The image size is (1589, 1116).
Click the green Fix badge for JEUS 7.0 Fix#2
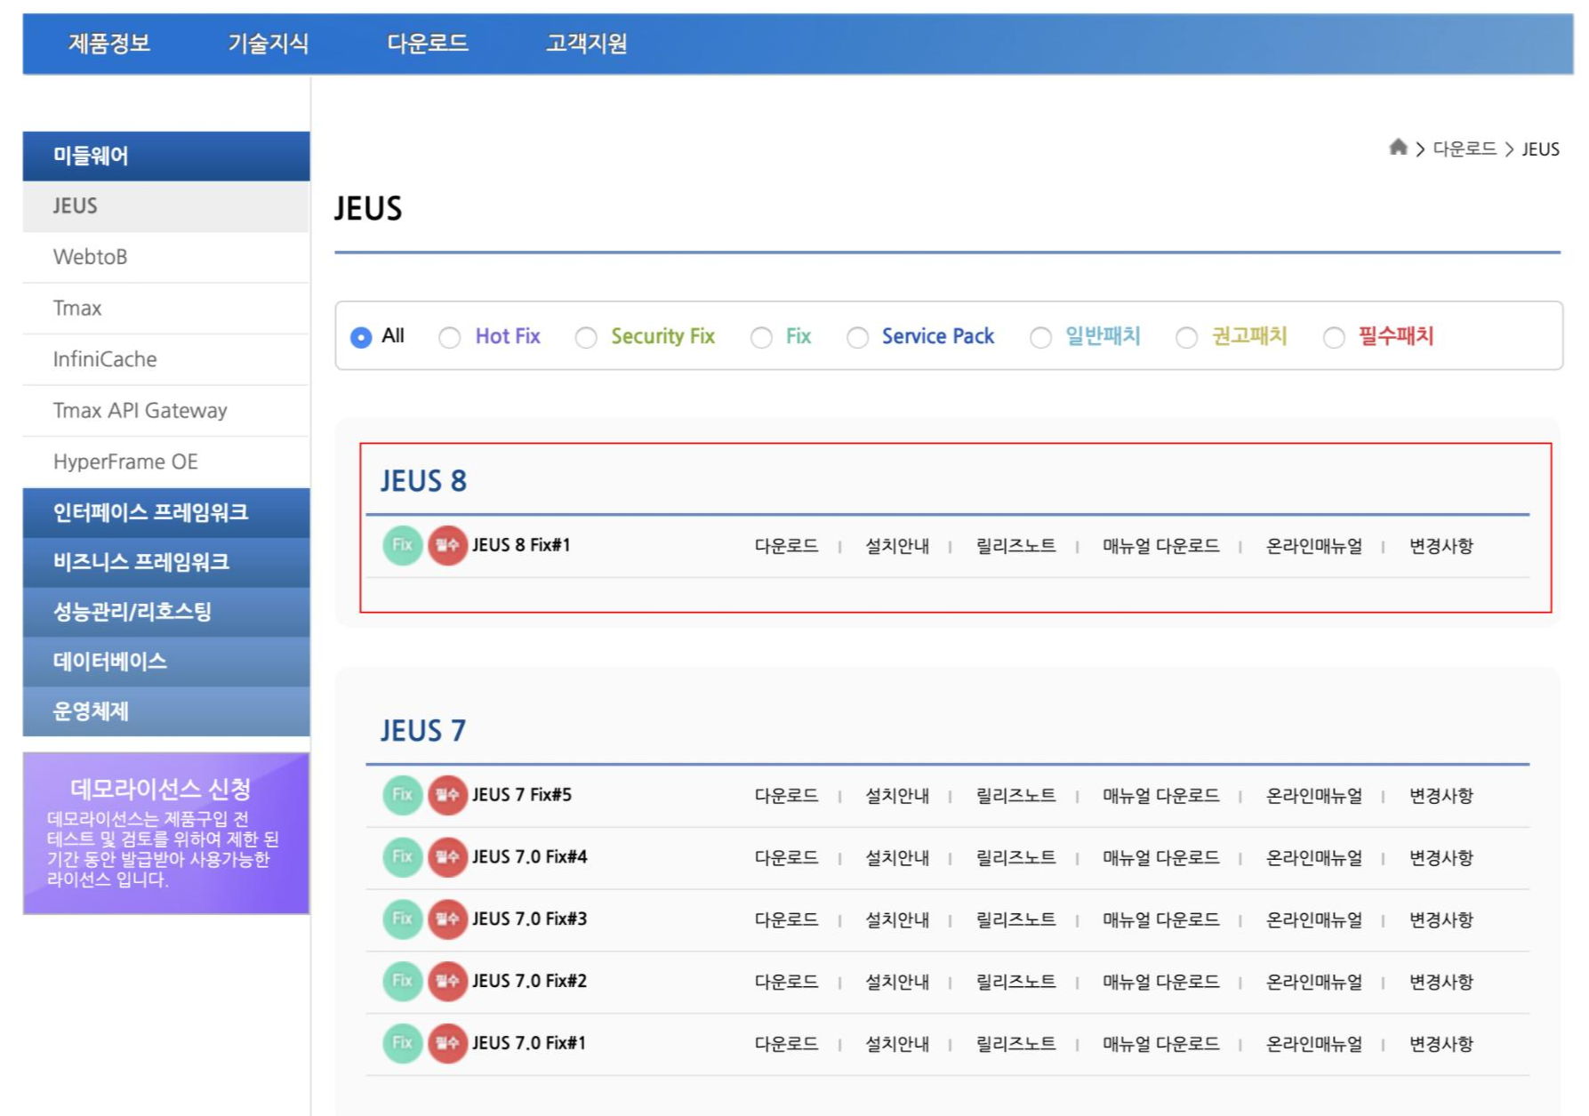coord(403,981)
